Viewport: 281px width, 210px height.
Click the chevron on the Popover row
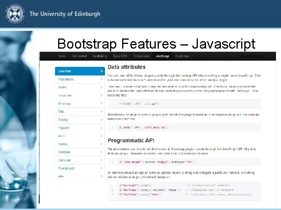click(x=101, y=128)
